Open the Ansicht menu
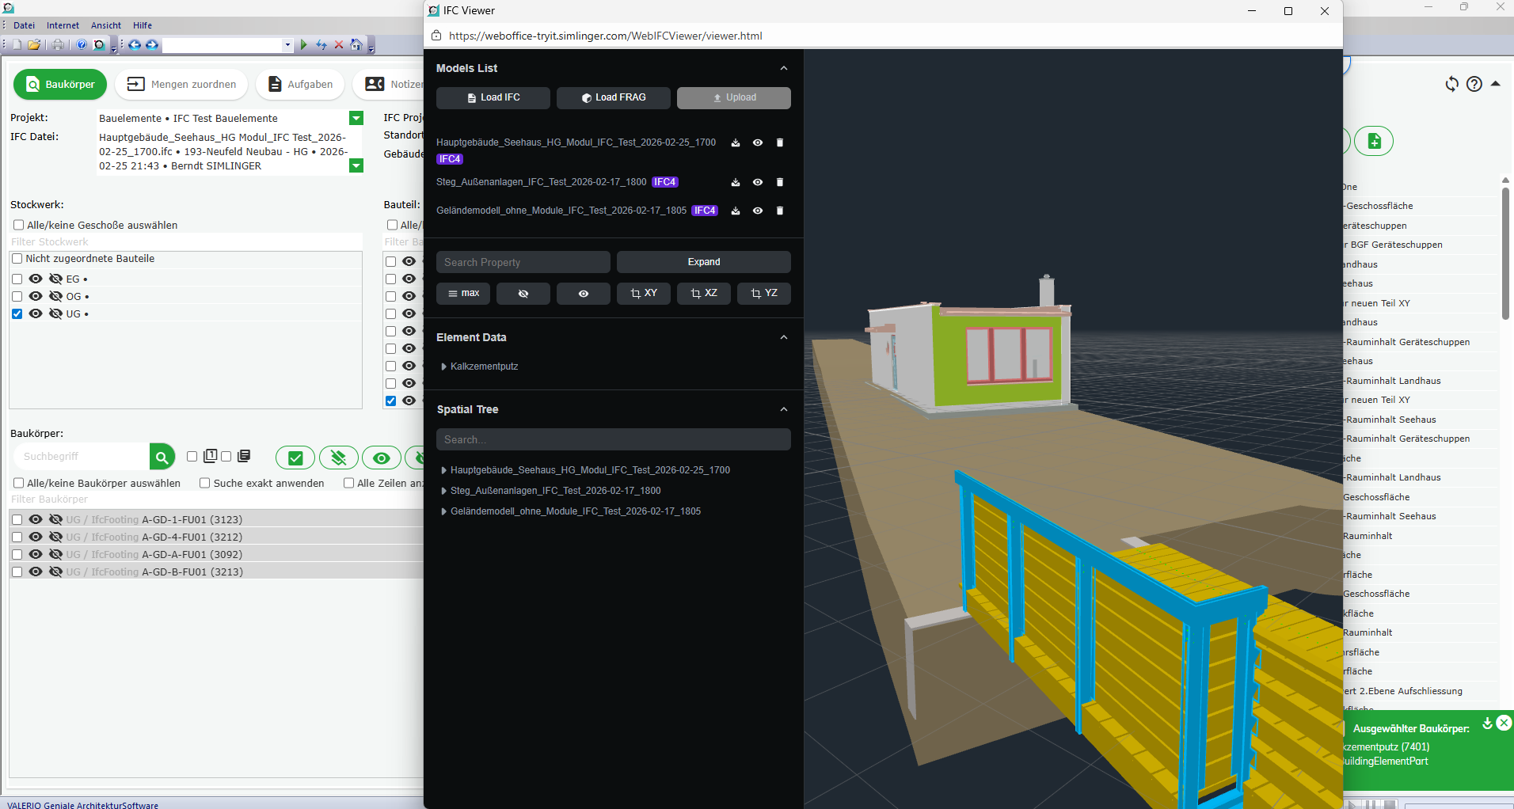Screen dimensions: 1514x809 coord(106,25)
